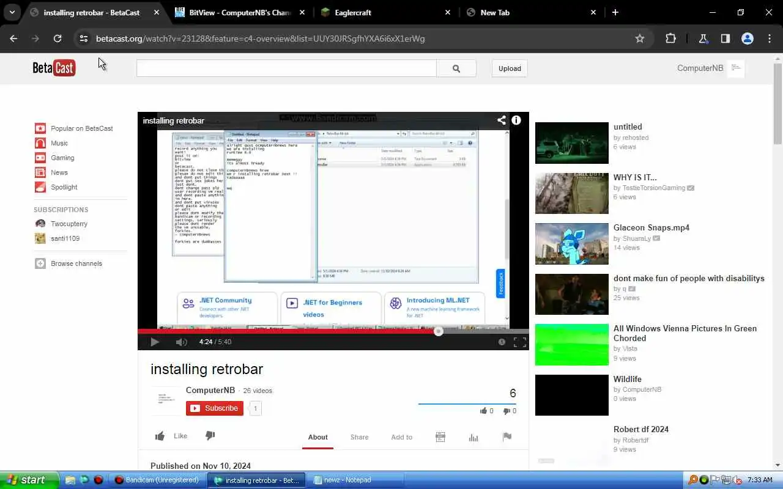Open the Glaceon Snaps.mp4 thumbnail
This screenshot has height=489, width=783.
point(572,244)
